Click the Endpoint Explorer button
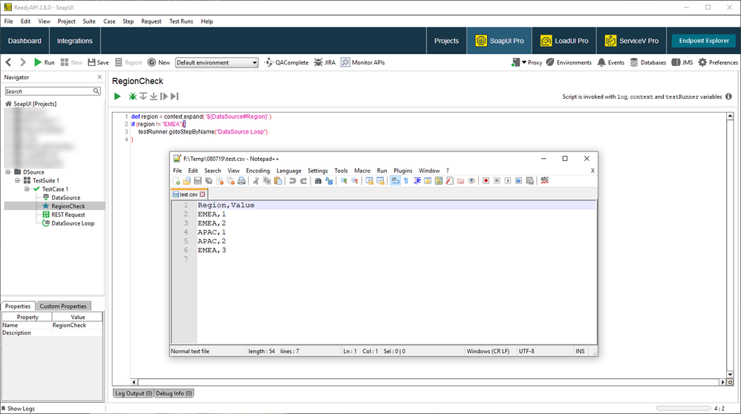 702,41
